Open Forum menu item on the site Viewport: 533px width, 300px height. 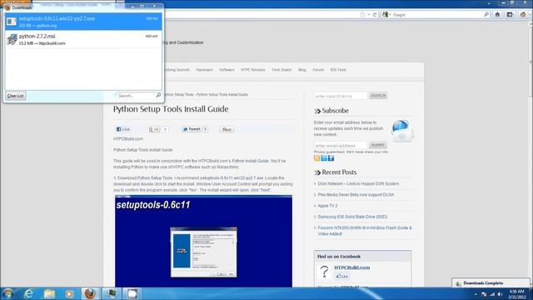(x=318, y=70)
